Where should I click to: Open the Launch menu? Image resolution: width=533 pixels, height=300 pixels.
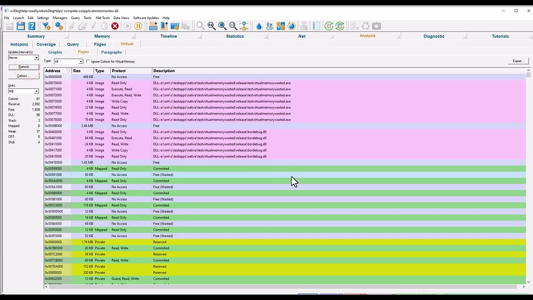[x=18, y=18]
